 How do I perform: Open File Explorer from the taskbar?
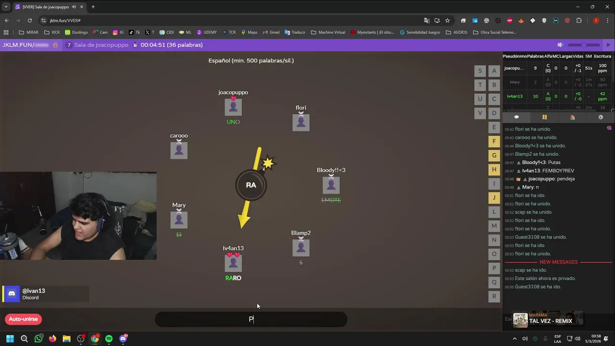point(66,339)
